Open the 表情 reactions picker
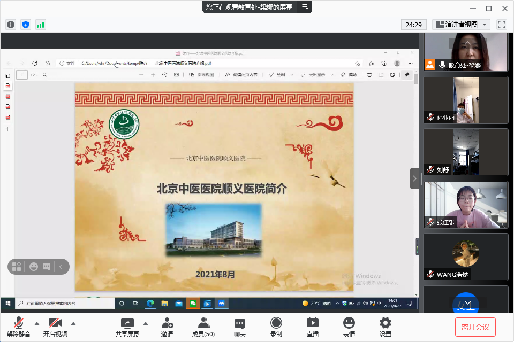The width and height of the screenshot is (514, 342). click(349, 327)
